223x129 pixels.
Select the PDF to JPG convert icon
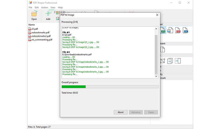163,30
